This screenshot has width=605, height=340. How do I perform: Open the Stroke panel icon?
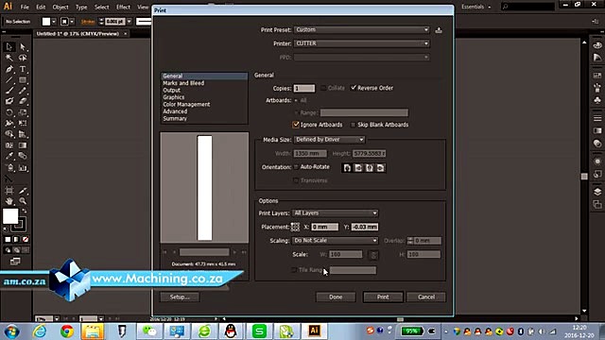pyautogui.click(x=597, y=118)
